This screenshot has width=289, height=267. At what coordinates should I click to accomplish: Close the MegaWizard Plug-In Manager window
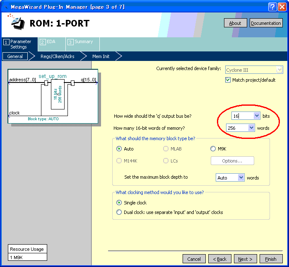[282, 7]
